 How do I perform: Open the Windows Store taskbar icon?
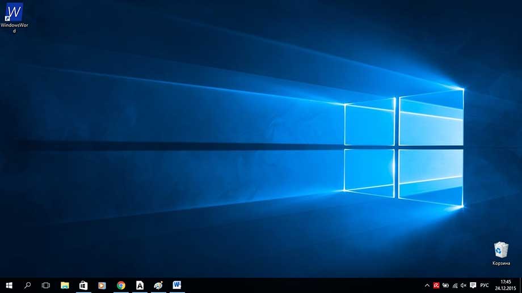[x=83, y=286]
